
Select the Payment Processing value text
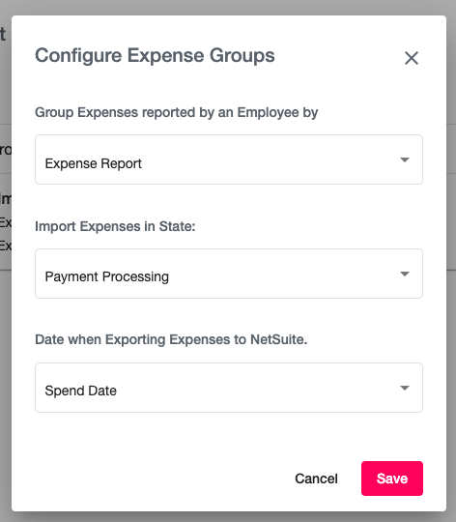click(x=107, y=276)
